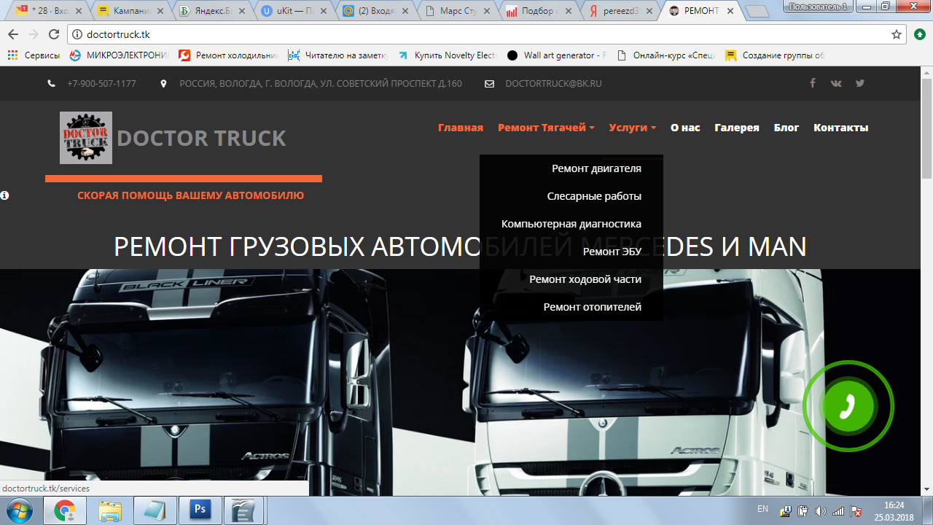933x525 pixels.
Task: Click the network signal tray icon
Action: (838, 511)
